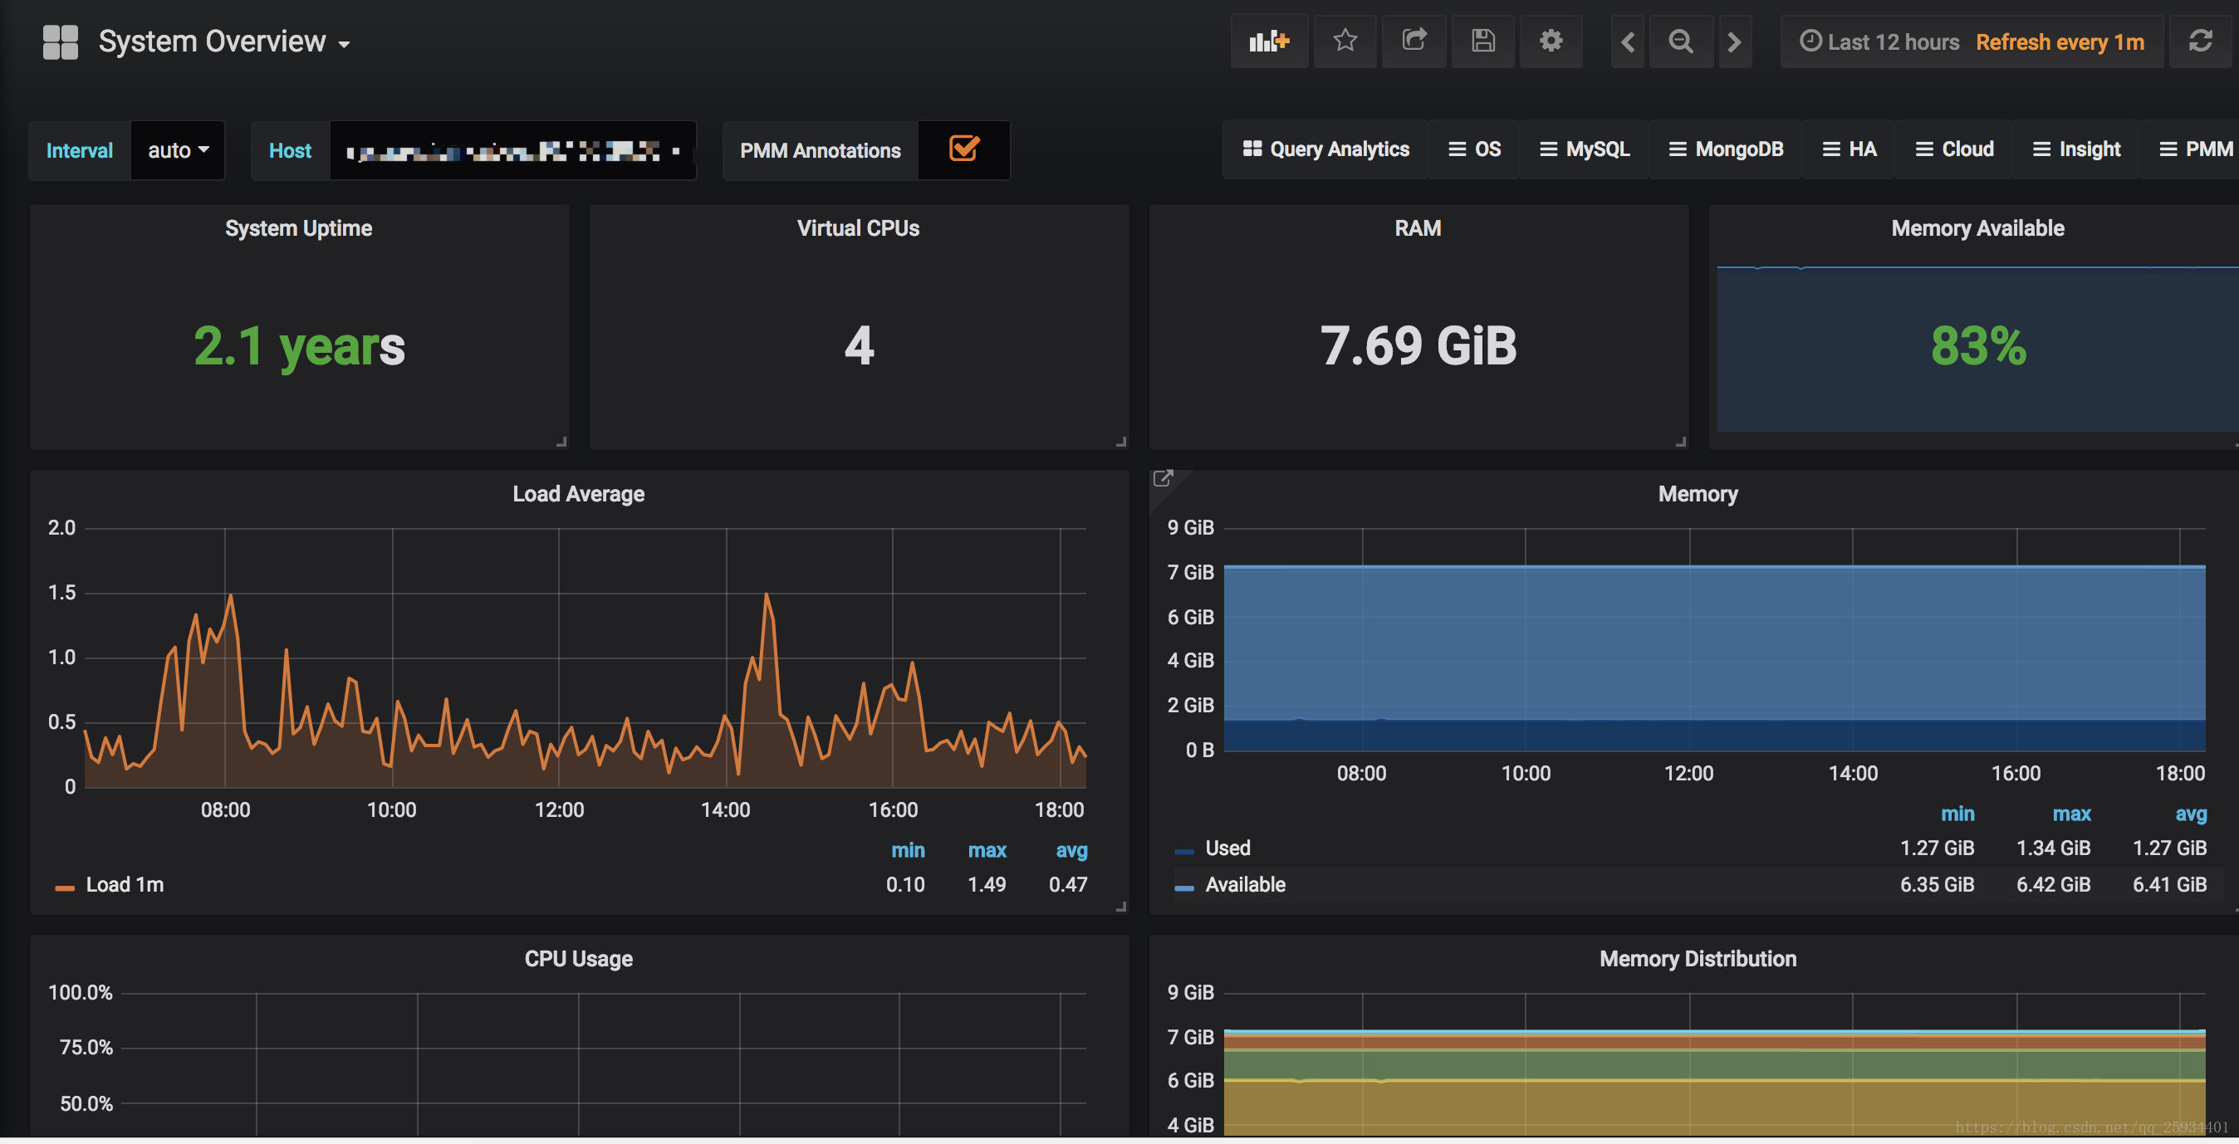The height and width of the screenshot is (1144, 2239).
Task: Toggle Load 1m series in legend
Action: click(125, 885)
